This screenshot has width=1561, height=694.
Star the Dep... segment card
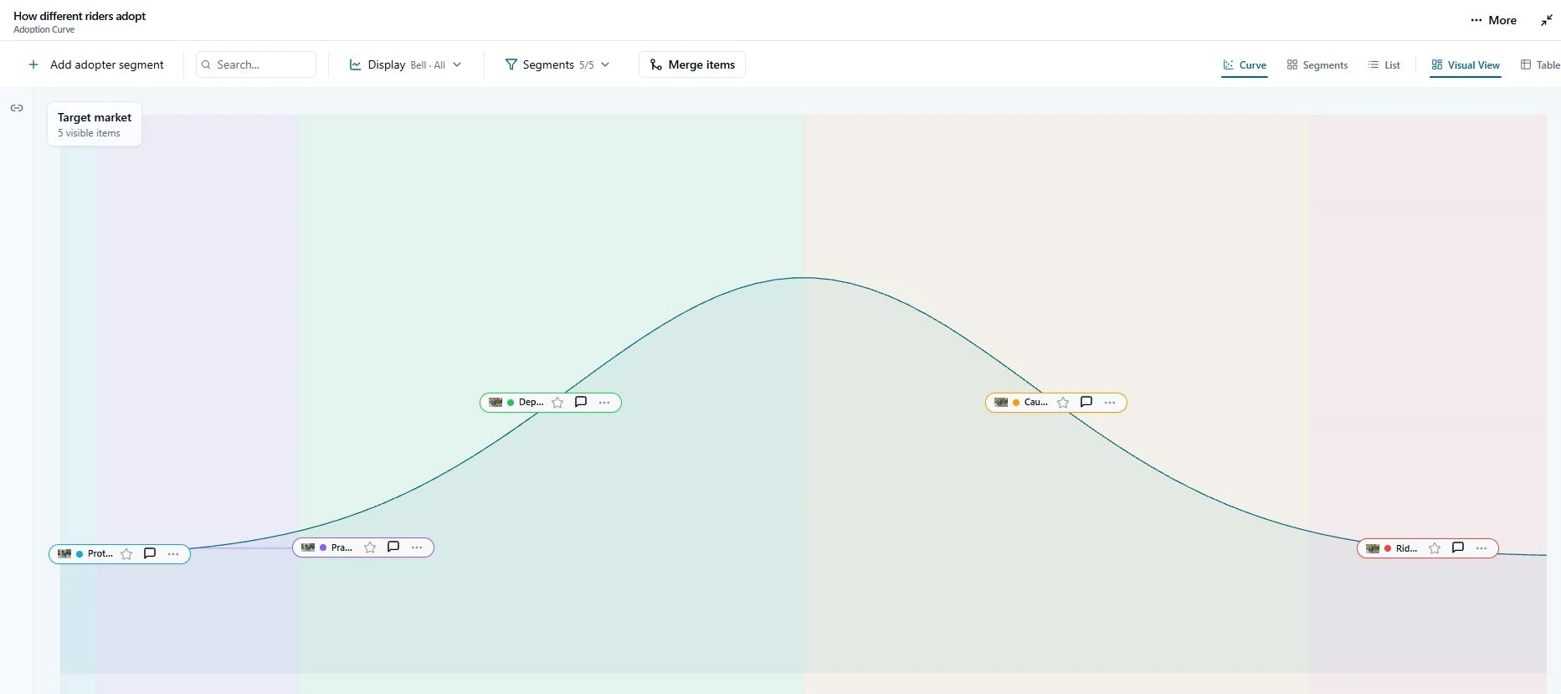[557, 403]
